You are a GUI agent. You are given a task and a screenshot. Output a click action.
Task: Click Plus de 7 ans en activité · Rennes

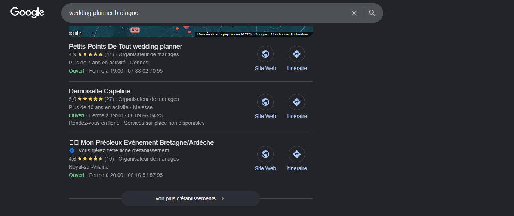tap(108, 63)
